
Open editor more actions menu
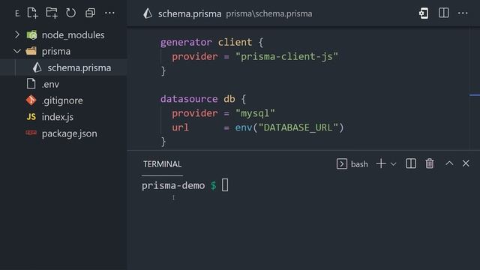point(463,13)
